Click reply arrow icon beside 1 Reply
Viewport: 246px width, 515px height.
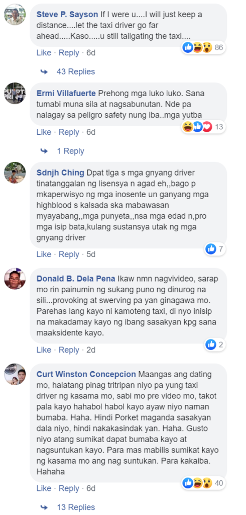tap(44, 151)
